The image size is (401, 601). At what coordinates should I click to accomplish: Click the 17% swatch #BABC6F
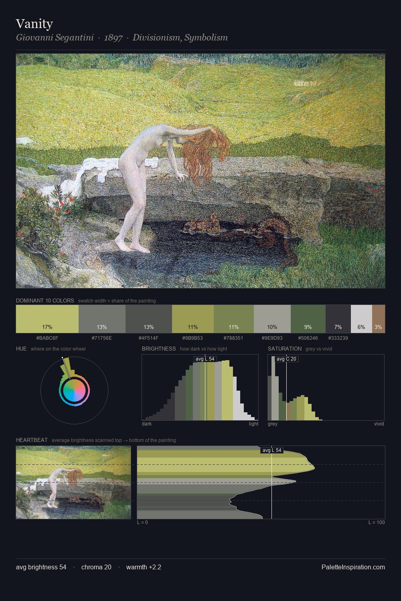coord(47,319)
